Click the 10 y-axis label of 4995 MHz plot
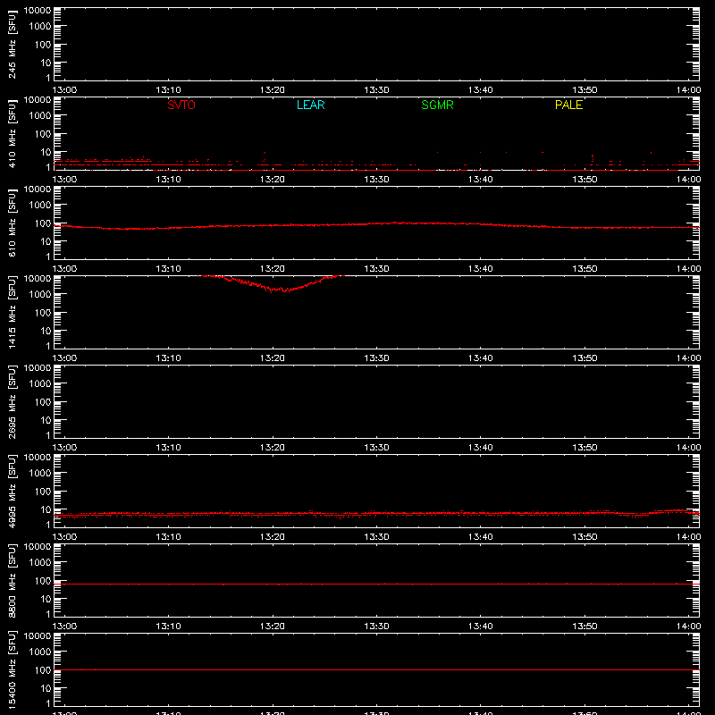 click(46, 509)
